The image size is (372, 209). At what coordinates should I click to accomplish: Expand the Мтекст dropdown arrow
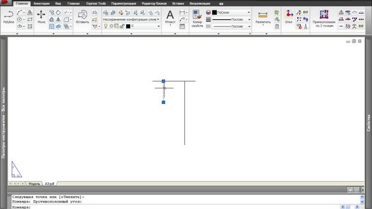click(170, 25)
